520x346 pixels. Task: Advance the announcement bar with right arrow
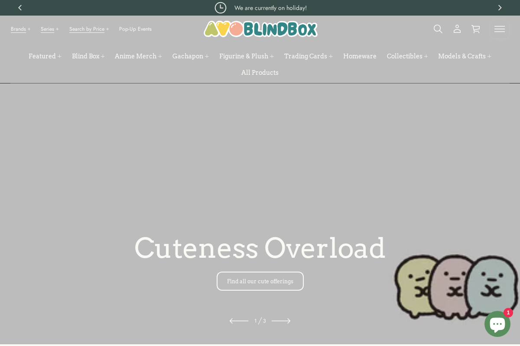(x=500, y=7)
